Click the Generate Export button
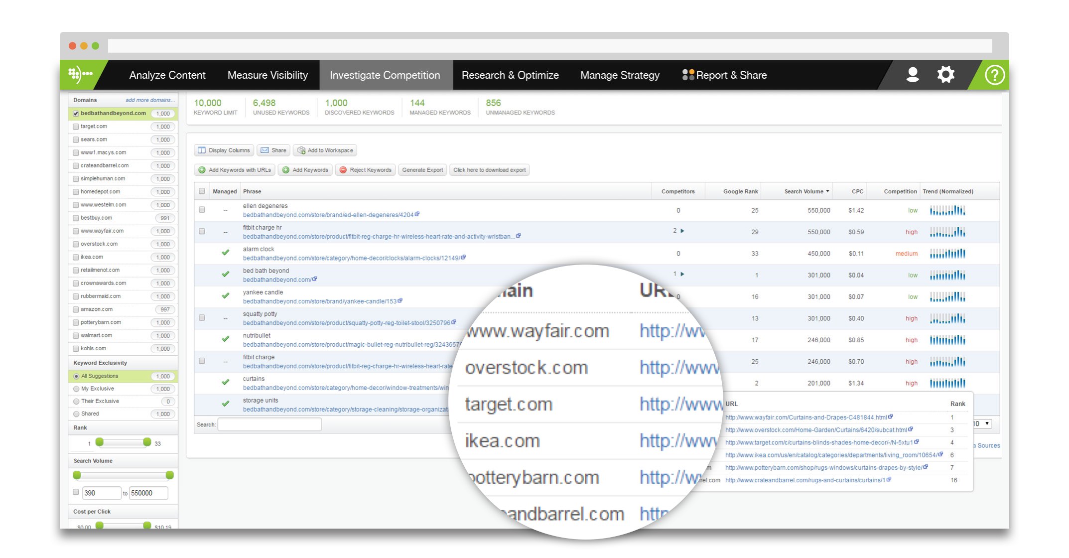Viewport: 1069px width, 558px height. coord(422,170)
